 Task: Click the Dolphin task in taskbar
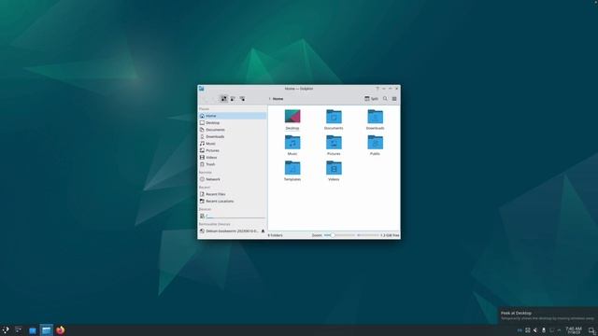(x=46, y=330)
